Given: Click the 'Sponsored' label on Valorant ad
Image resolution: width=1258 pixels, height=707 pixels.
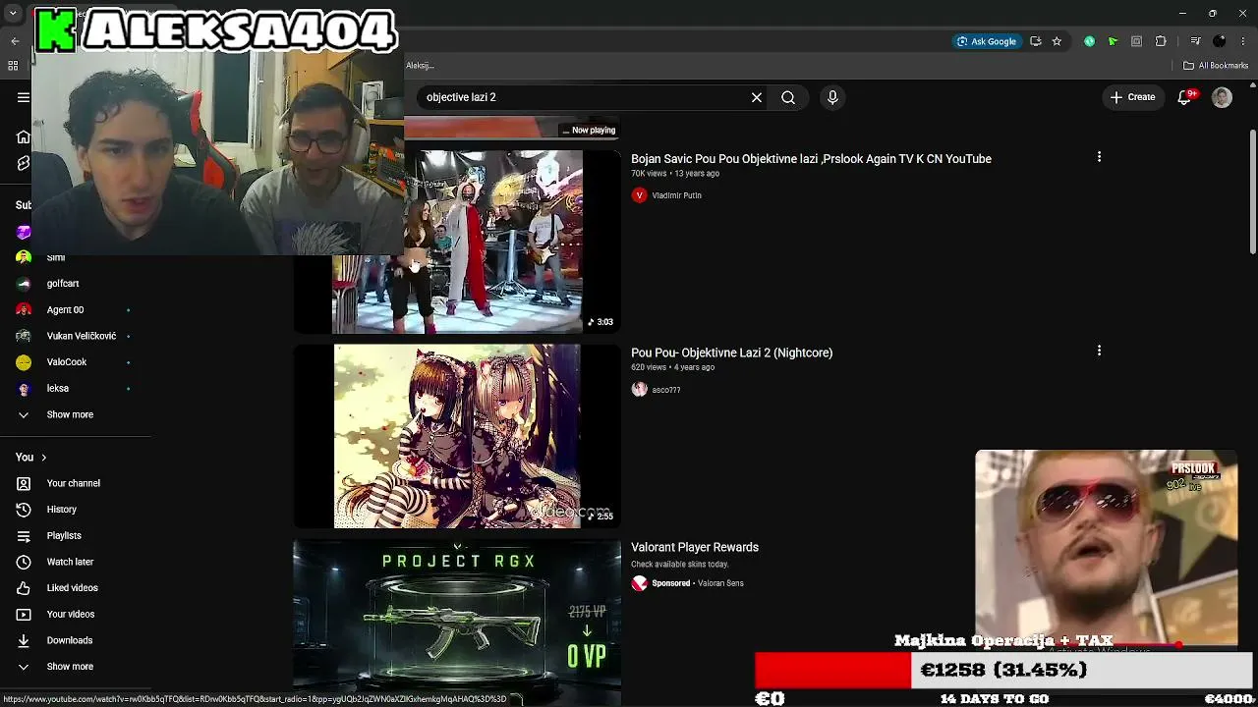Looking at the screenshot, I should pos(671,583).
